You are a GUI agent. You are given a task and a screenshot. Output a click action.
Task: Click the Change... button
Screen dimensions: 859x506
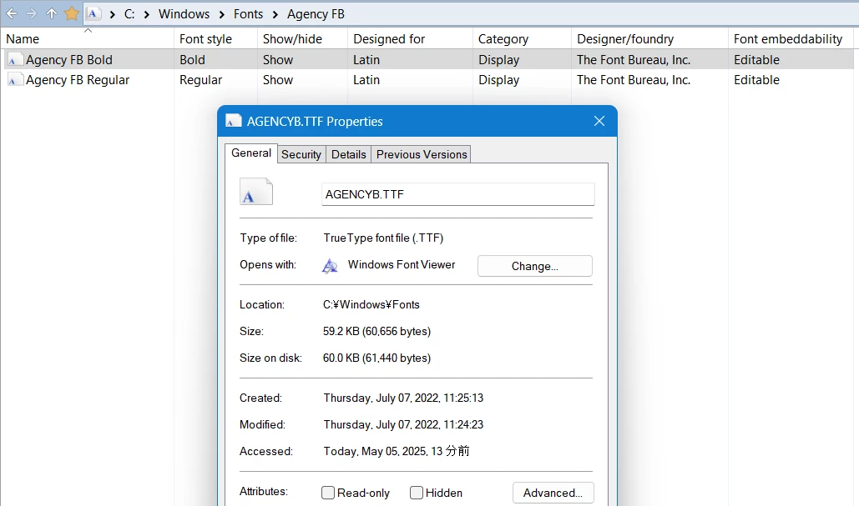534,266
